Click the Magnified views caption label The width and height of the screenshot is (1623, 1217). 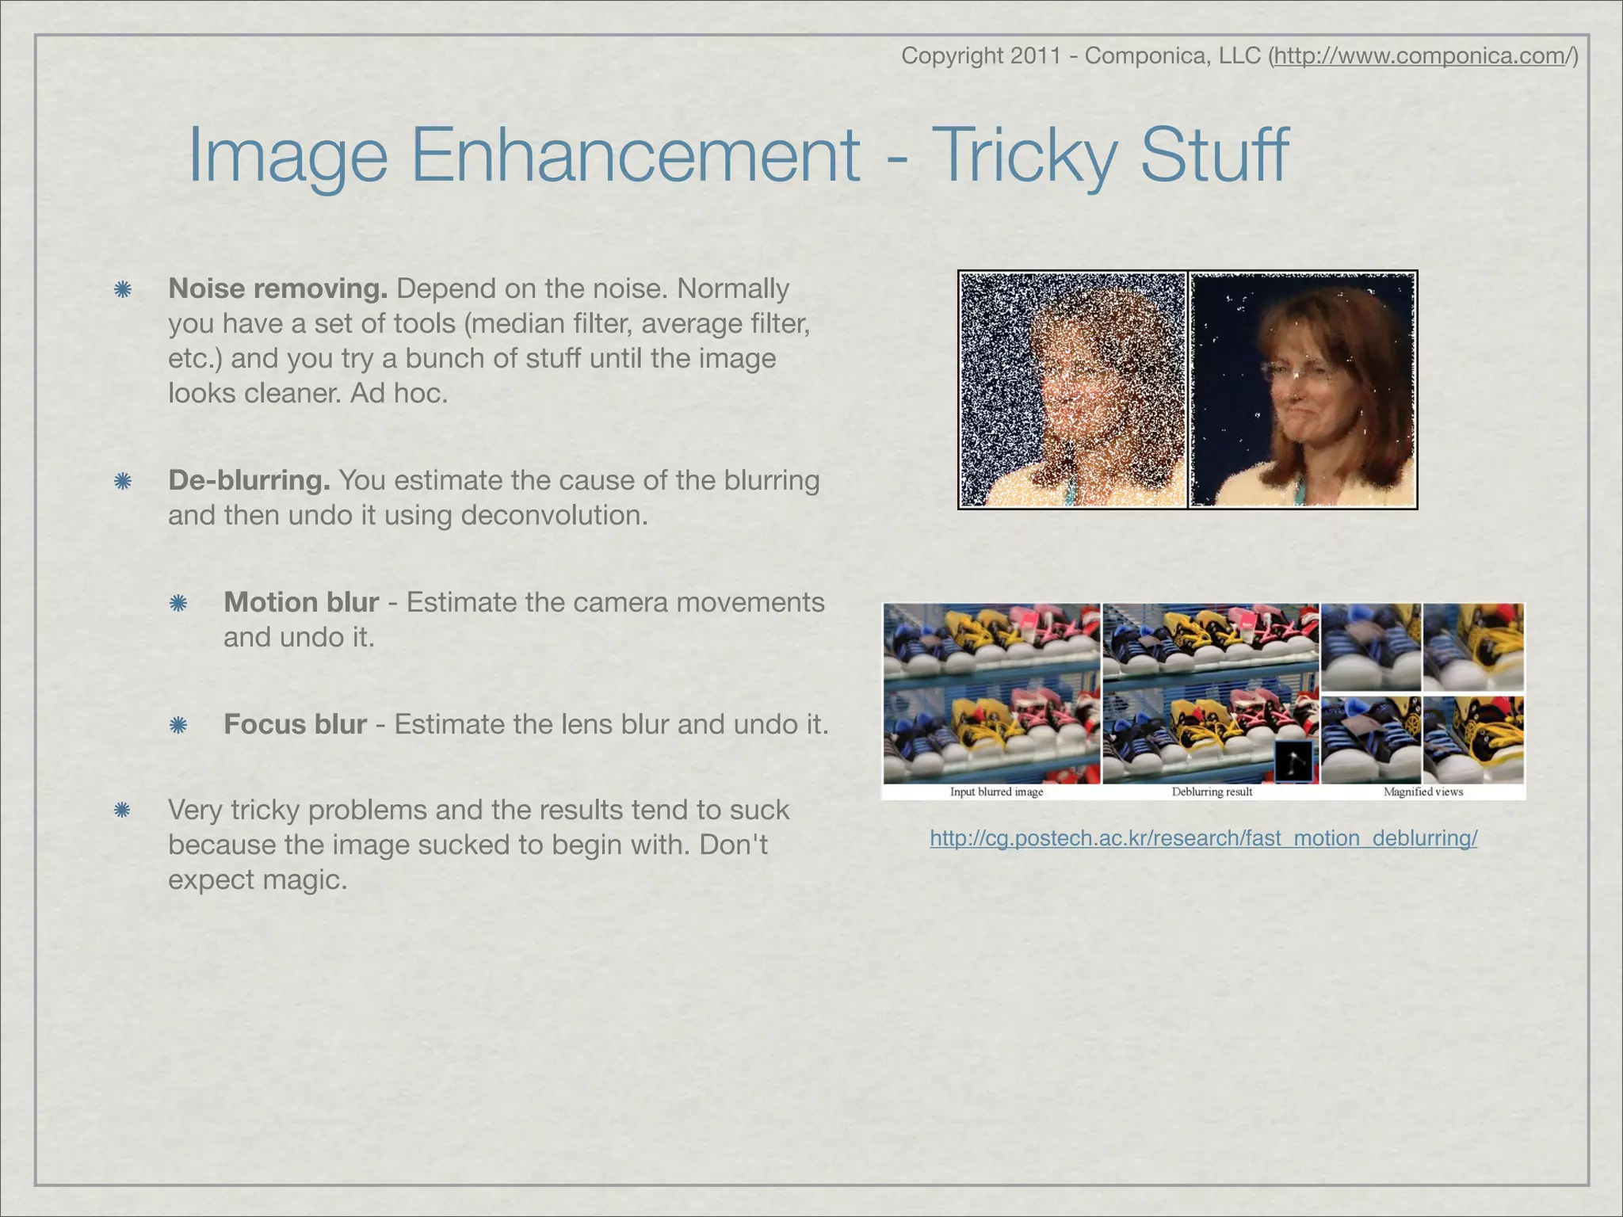pyautogui.click(x=1423, y=792)
